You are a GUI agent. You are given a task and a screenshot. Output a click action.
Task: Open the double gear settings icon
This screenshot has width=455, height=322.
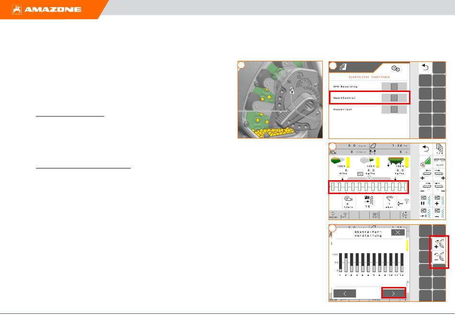(x=396, y=69)
